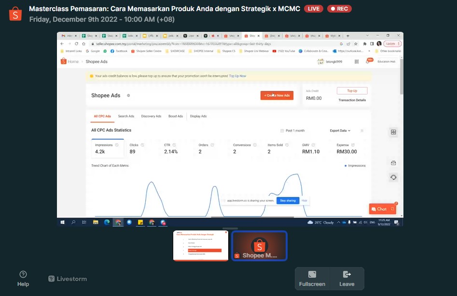The width and height of the screenshot is (457, 296).
Task: Switch to the Gmail Inbox browser tab
Action: pyautogui.click(x=69, y=36)
